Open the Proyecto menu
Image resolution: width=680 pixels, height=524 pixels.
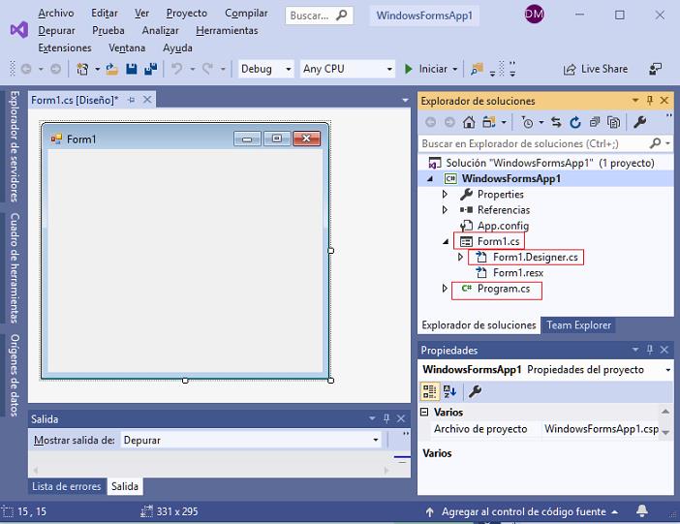point(187,13)
